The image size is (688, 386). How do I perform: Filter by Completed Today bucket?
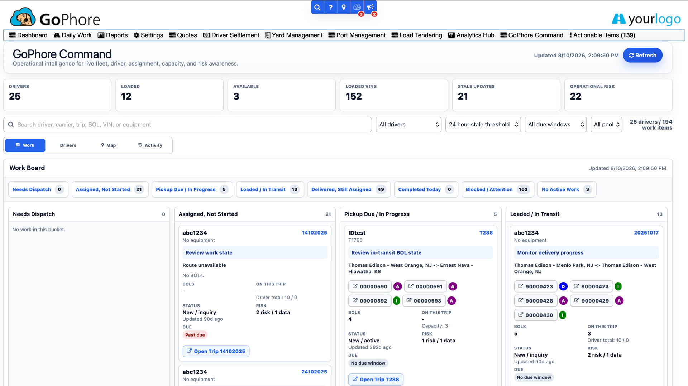pyautogui.click(x=426, y=189)
